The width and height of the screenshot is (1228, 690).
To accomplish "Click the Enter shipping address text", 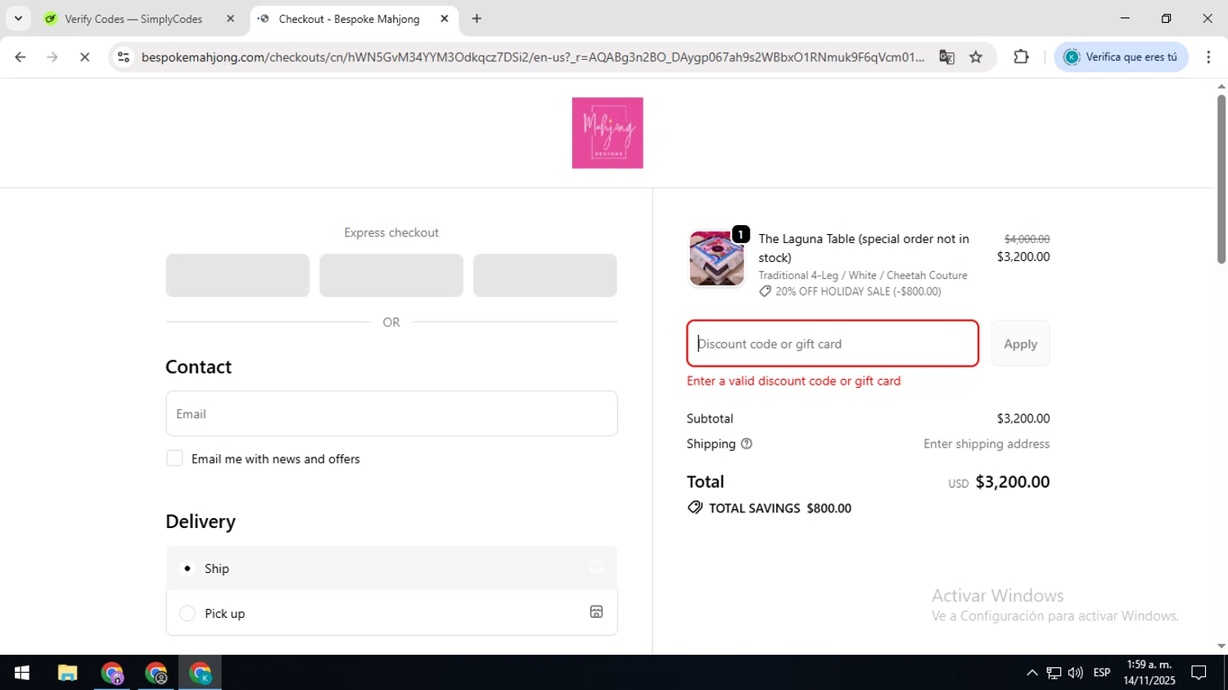I will coord(986,444).
